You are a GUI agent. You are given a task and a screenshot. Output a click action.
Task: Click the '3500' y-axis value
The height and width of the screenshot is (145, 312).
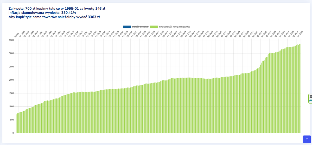pyautogui.click(x=11, y=40)
